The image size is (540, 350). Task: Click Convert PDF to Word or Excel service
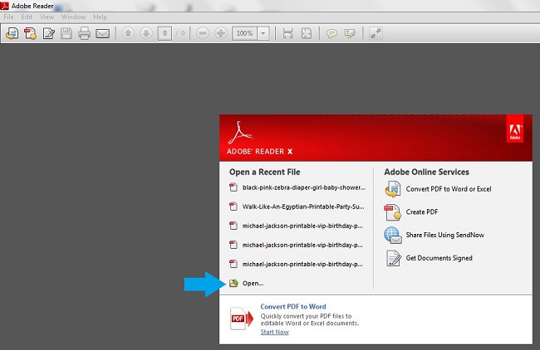(449, 189)
